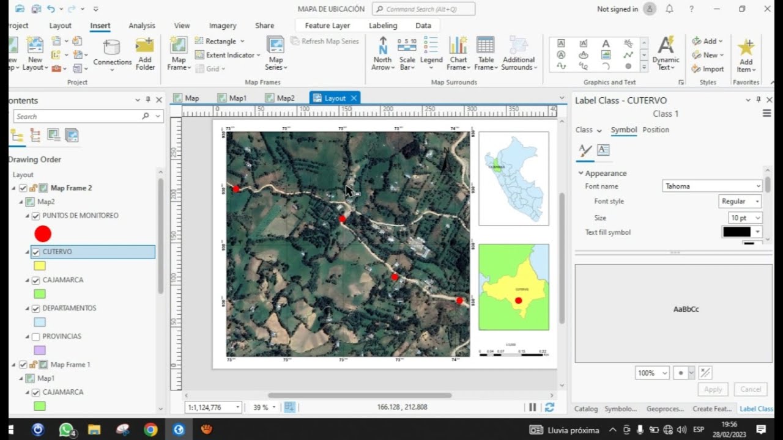Toggle the CUTERVO layer checkbox
This screenshot has height=440, width=783.
tap(35, 252)
